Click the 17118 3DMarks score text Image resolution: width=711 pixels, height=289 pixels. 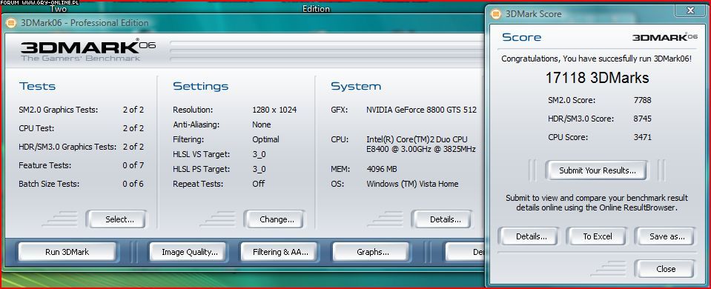click(x=597, y=78)
